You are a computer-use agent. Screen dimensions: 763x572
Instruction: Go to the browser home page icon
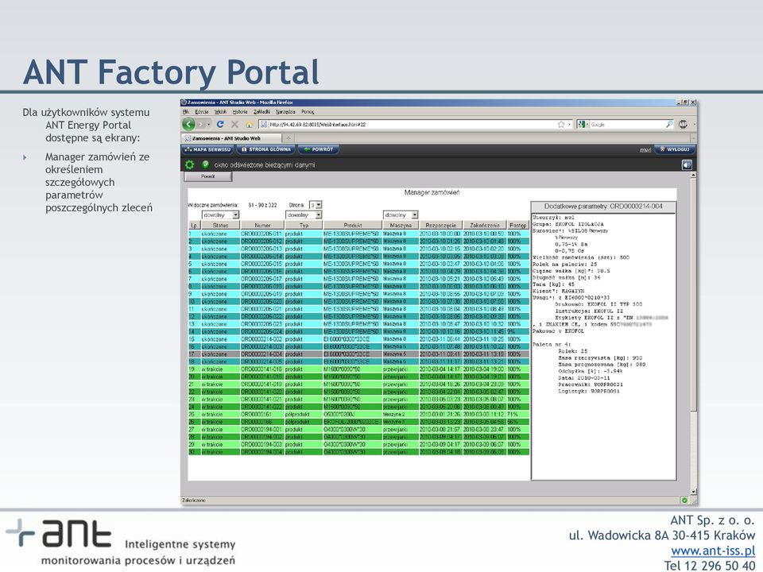click(x=249, y=124)
